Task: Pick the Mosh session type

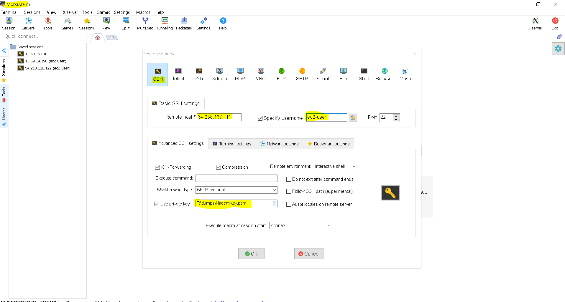Action: coord(405,74)
